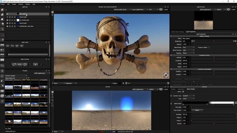Toggle the Active checkbox under Alpha Multiply
Image resolution: width=237 pixels, height=133 pixels.
coord(183,92)
